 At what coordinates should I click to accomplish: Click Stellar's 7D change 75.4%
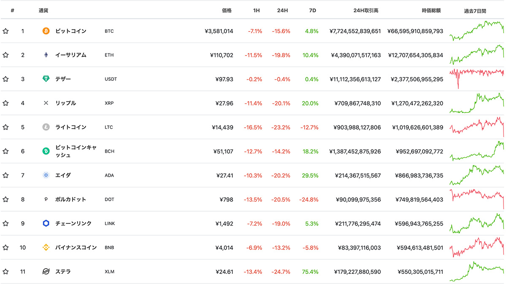310,272
